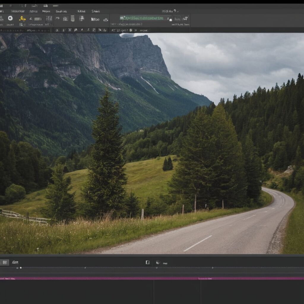Toggle the lock icon beside the search bar
The image size is (304, 304).
click(171, 20)
